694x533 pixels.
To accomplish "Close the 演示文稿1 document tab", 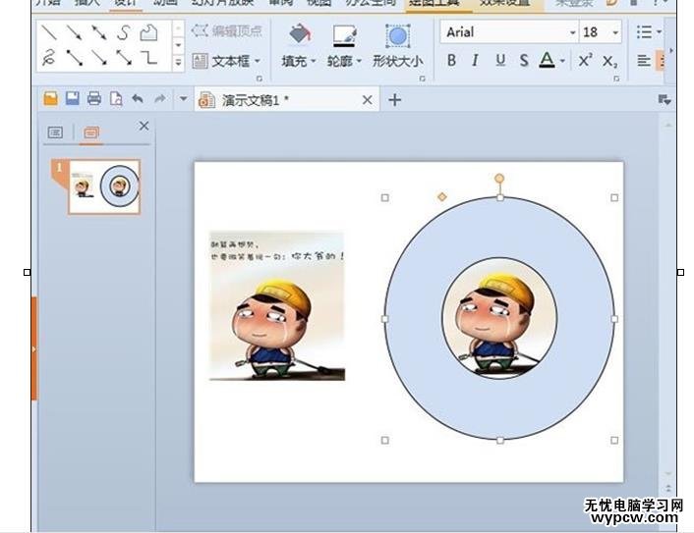I will click(x=367, y=100).
